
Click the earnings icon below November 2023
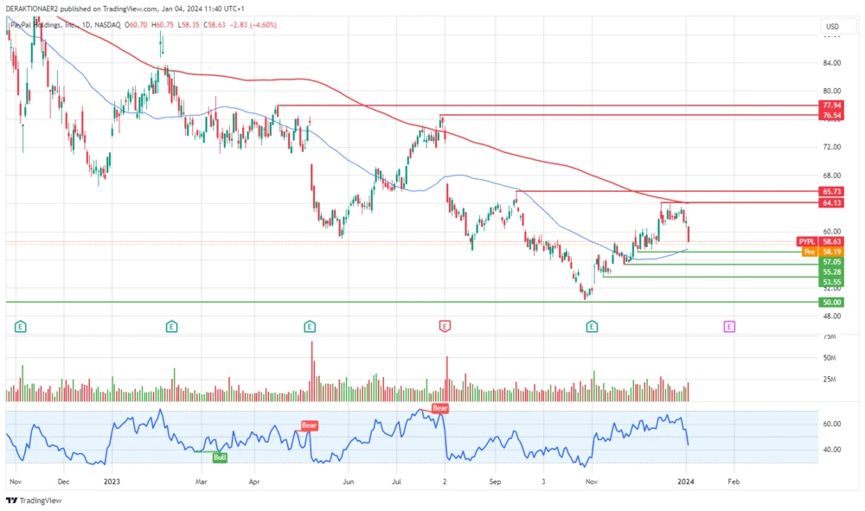[590, 327]
